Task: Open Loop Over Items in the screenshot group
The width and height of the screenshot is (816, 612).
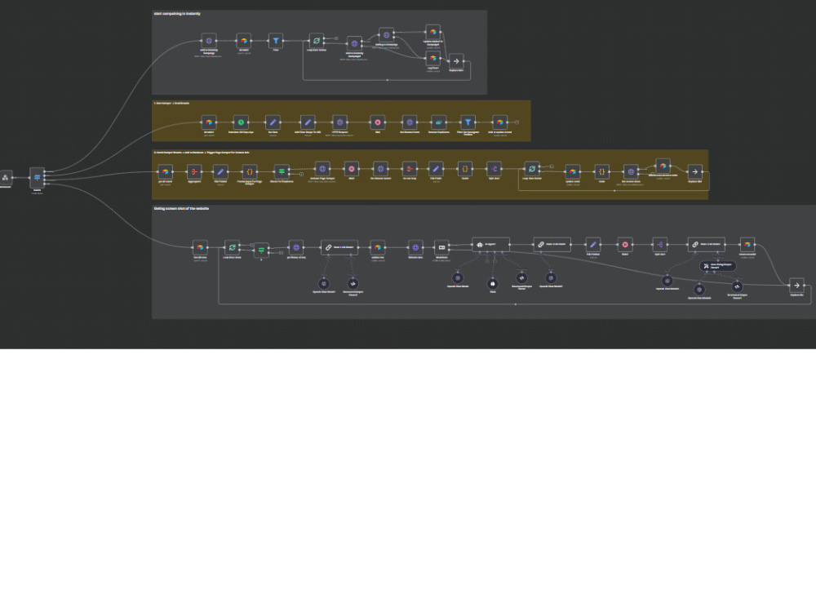Action: [232, 247]
